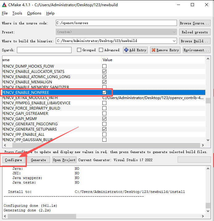Toggle the Advanced checkbox
Screen dimensions: 214x221
click(101, 50)
